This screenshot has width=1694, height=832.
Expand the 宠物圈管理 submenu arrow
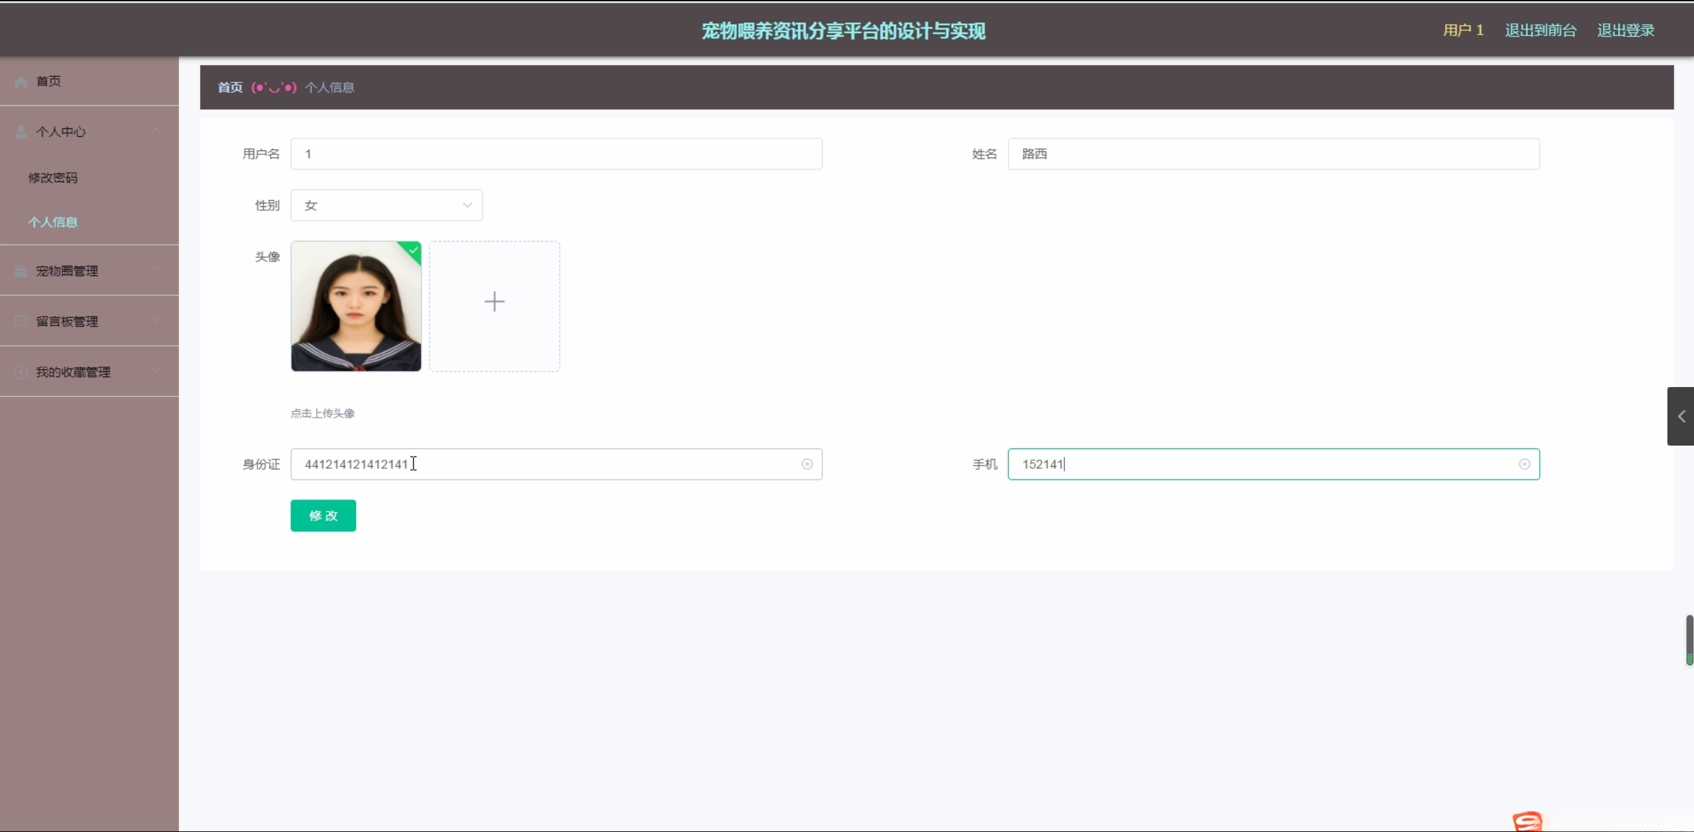click(x=156, y=269)
